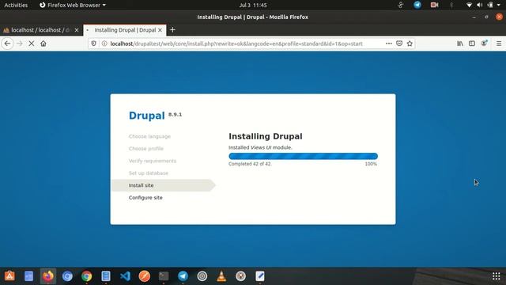Open Google Chrome from the dock

86,276
